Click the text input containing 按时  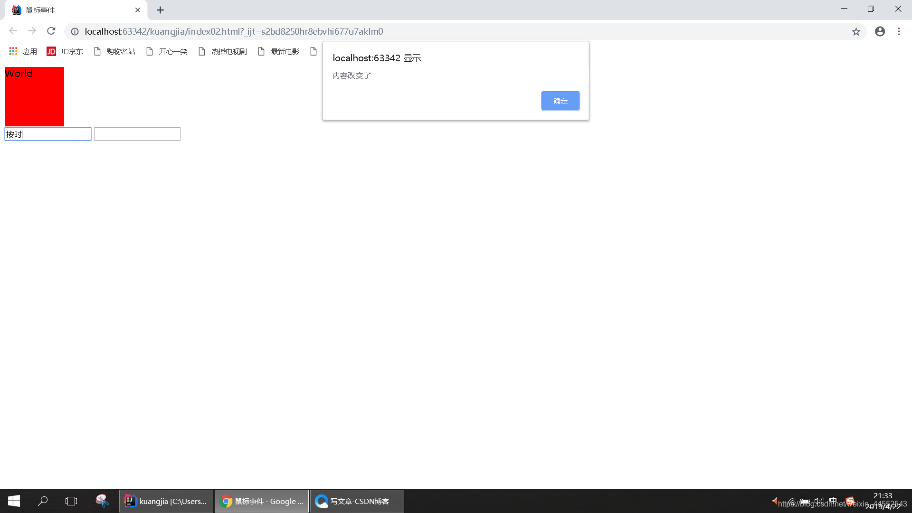(47, 134)
